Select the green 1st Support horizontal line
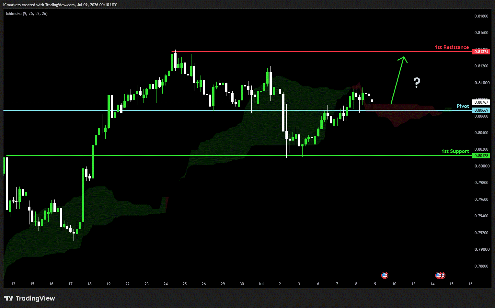 239,156
